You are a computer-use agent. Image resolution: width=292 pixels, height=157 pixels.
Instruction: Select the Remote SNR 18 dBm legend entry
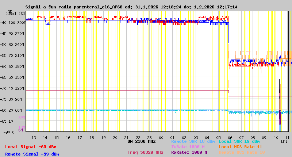tap(193, 141)
